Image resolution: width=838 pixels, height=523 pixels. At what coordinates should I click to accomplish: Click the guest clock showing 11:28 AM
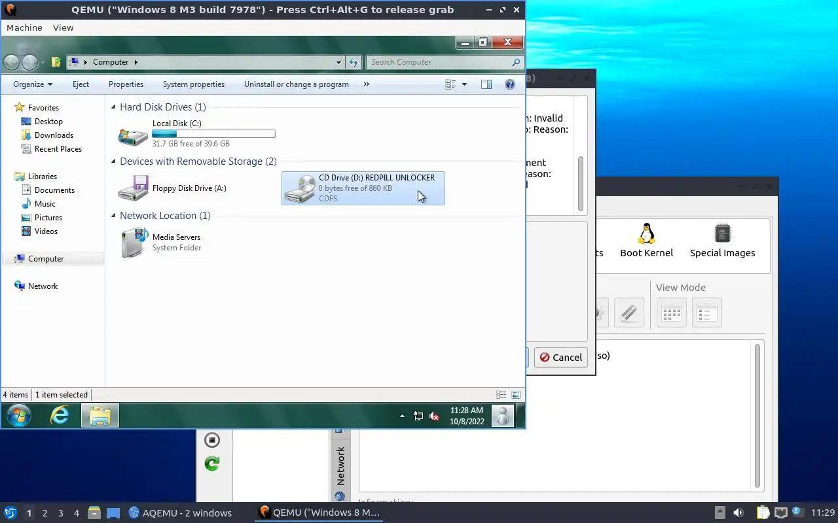(x=467, y=416)
